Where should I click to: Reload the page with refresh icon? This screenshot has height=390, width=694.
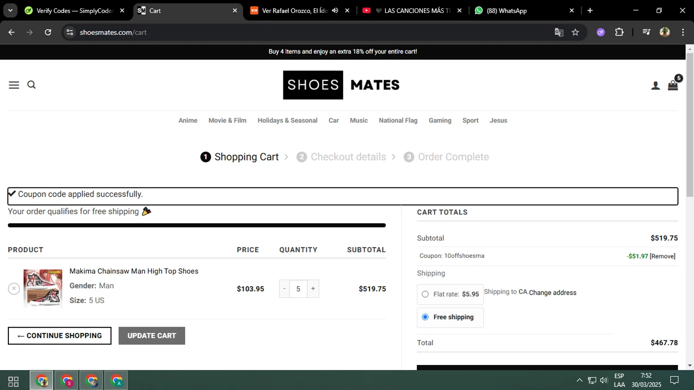click(48, 32)
